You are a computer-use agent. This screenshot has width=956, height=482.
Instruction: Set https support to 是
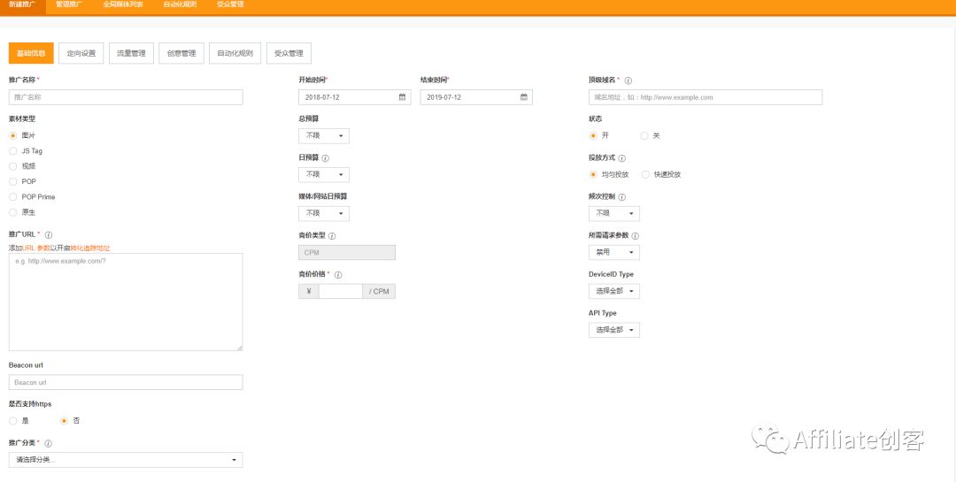[x=12, y=420]
